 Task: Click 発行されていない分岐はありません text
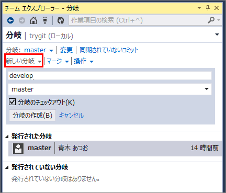click(55, 179)
